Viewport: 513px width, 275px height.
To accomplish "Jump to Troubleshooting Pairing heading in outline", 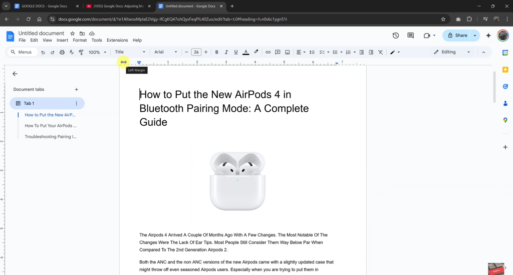I will [51, 137].
